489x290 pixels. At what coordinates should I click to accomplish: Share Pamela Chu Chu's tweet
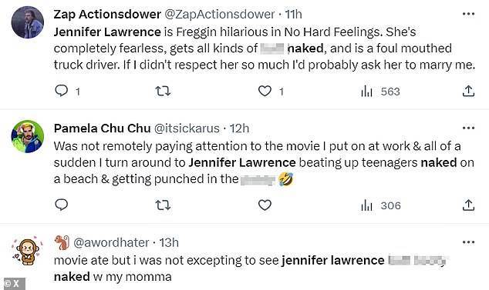tap(468, 205)
